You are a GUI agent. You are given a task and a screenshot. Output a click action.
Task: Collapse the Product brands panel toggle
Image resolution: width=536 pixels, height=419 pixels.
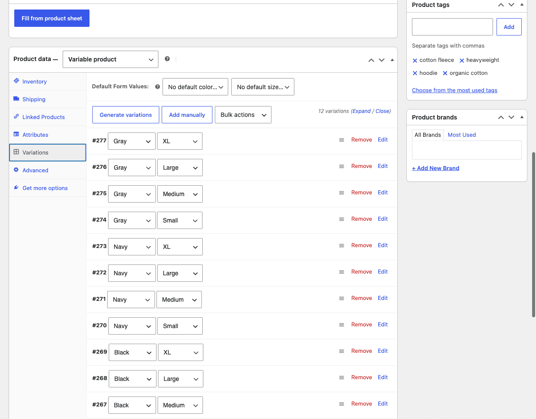522,117
